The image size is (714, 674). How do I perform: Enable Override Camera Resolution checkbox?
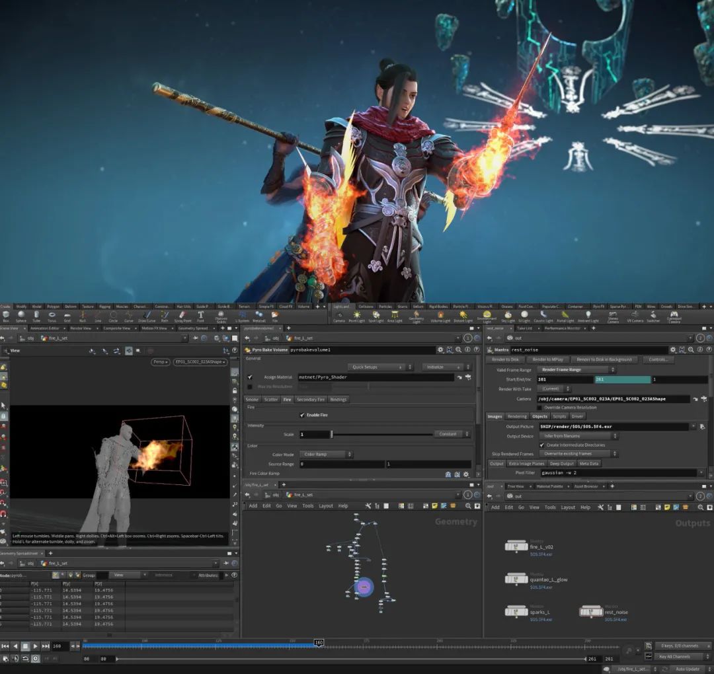click(x=539, y=408)
